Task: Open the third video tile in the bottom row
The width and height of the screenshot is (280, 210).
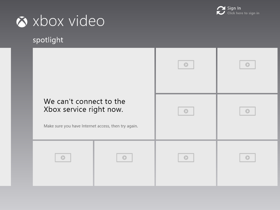Action: 186,164
